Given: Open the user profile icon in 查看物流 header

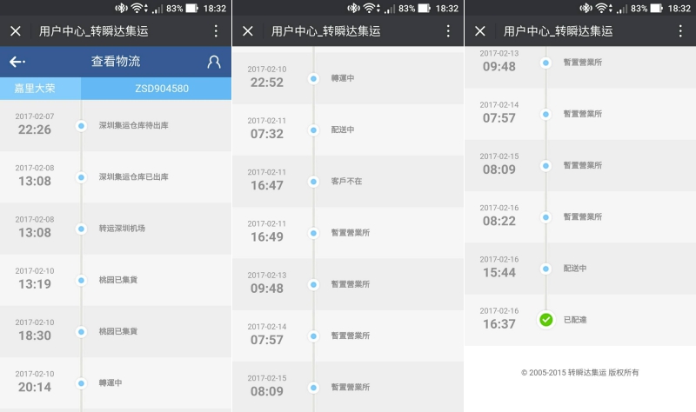Looking at the screenshot, I should pos(214,62).
